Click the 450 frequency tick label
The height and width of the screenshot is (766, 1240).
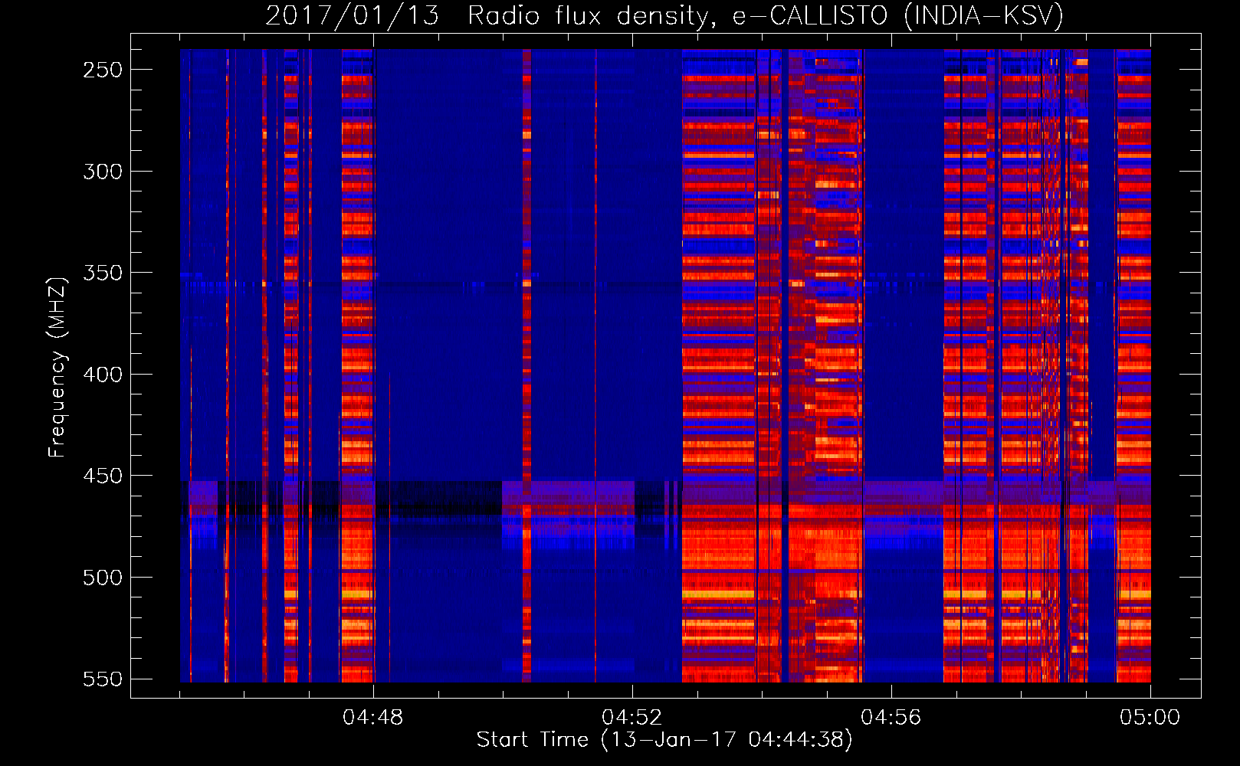point(103,476)
